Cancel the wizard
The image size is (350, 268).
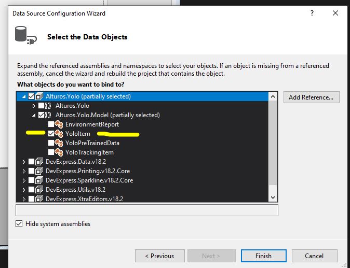[314, 256]
